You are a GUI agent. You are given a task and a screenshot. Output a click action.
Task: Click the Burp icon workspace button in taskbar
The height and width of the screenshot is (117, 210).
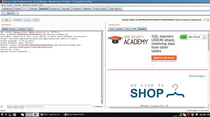tap(36, 114)
